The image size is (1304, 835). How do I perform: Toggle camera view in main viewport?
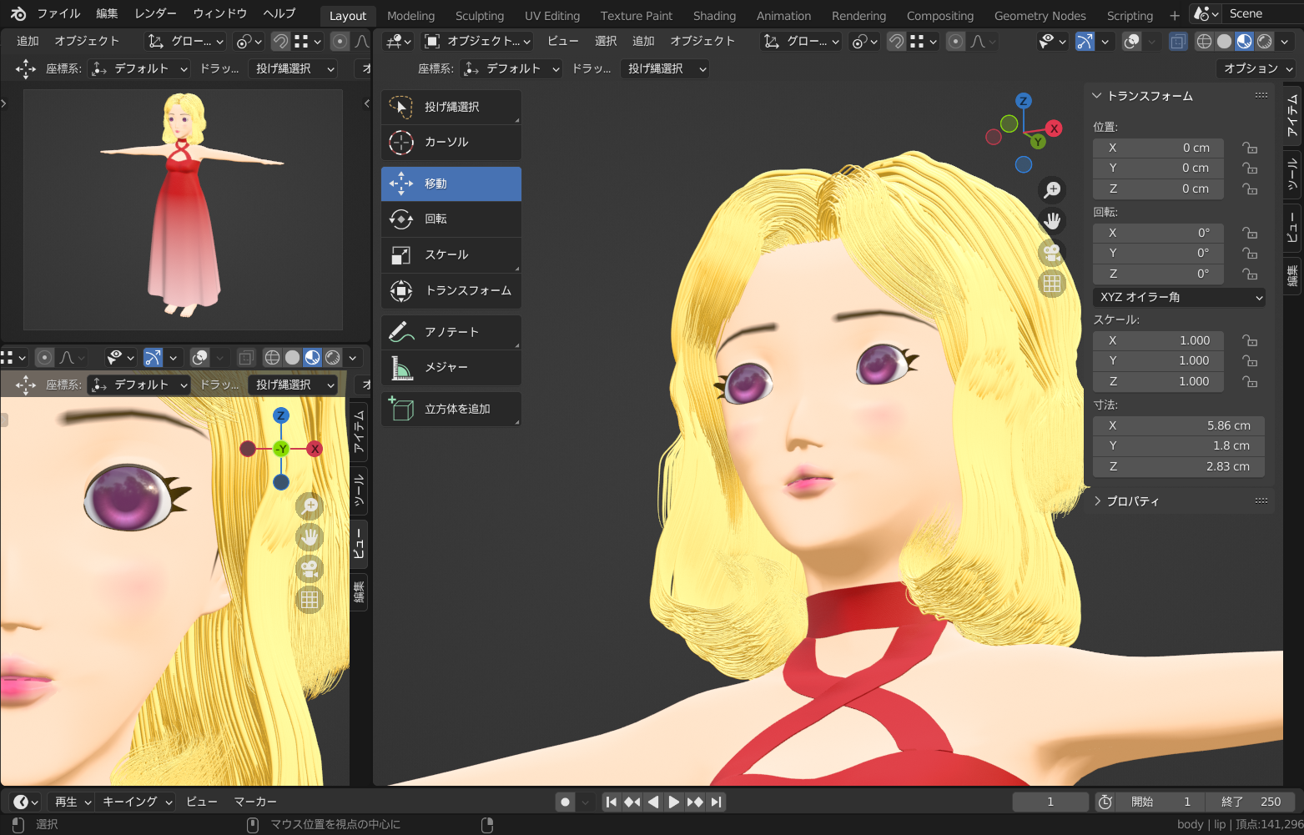click(1052, 253)
